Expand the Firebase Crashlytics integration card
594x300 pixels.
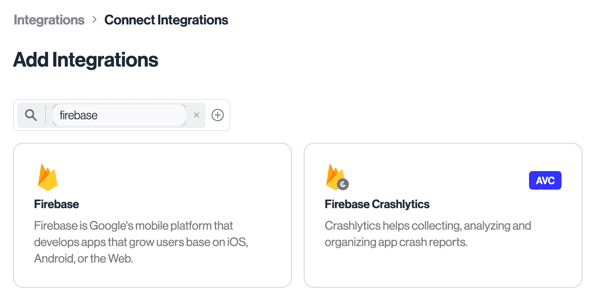(x=443, y=215)
